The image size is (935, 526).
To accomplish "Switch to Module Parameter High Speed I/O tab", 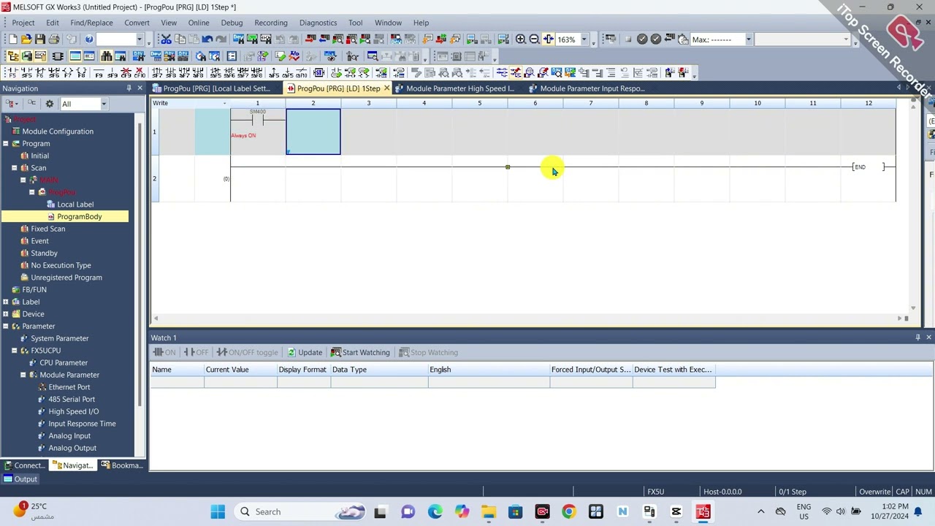I will click(x=459, y=88).
